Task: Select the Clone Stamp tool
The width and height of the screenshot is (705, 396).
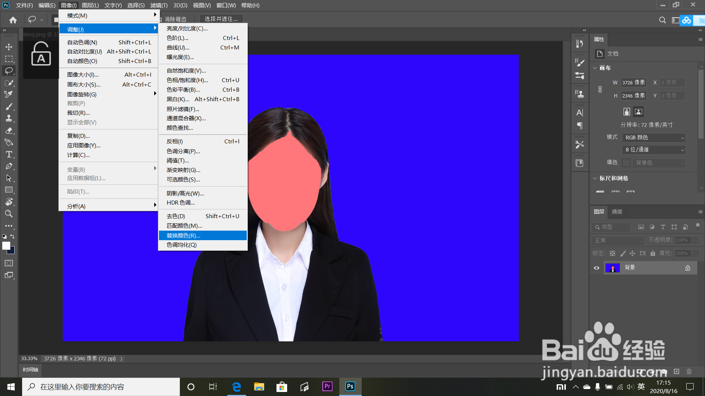Action: tap(9, 118)
